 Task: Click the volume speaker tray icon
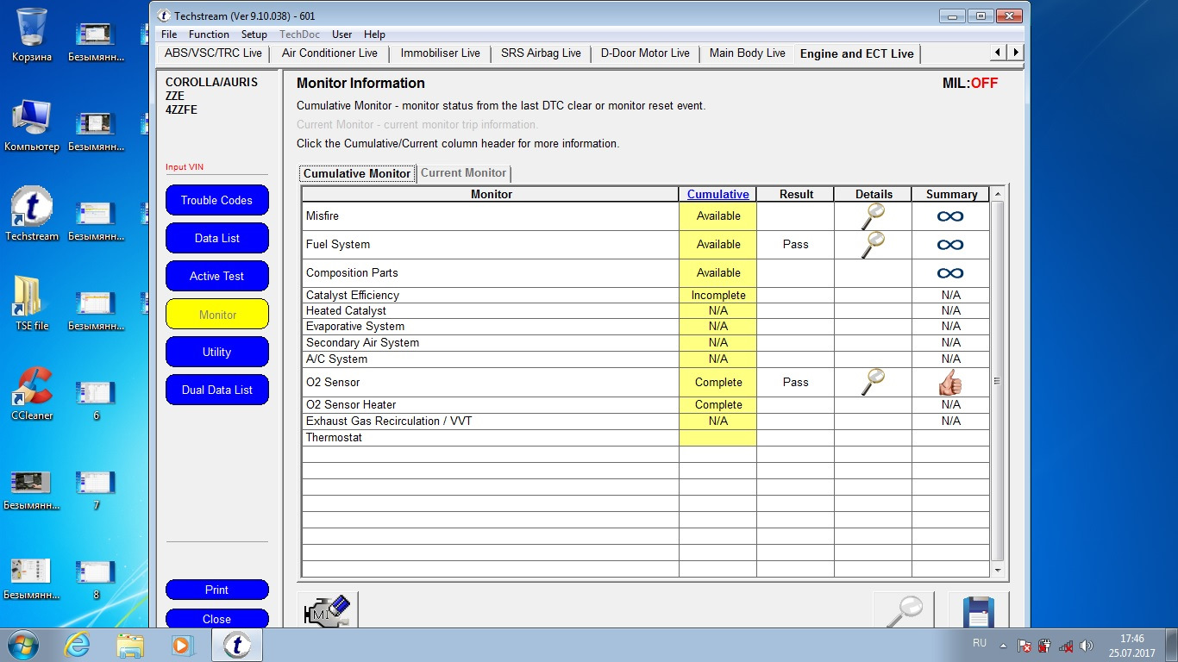(1086, 645)
